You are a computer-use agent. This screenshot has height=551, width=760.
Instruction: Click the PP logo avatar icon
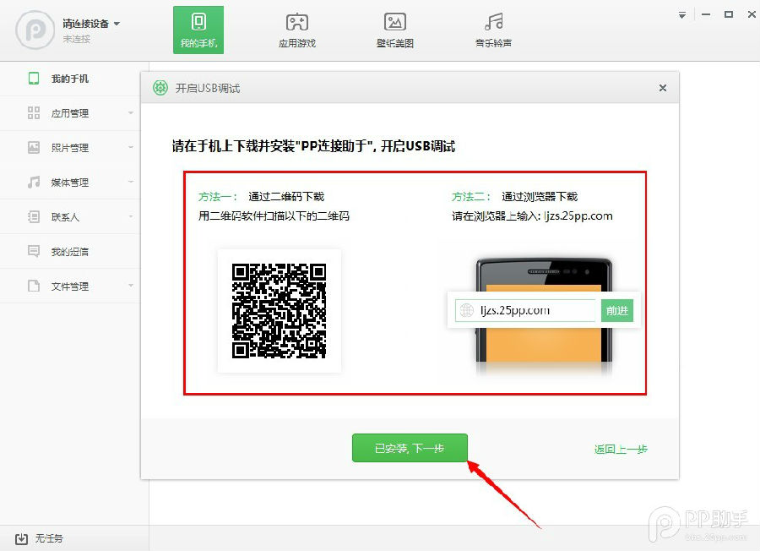tap(34, 30)
